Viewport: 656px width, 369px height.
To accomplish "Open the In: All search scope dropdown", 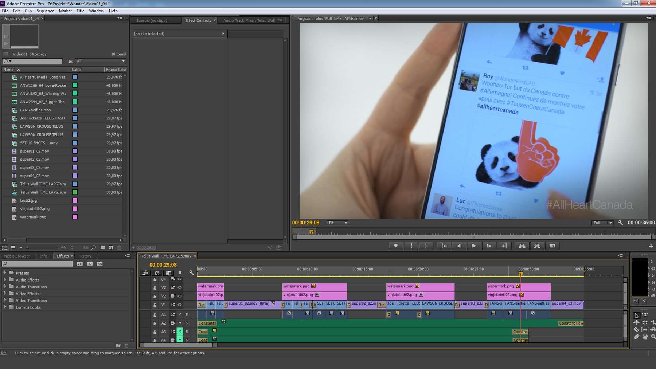I will (x=101, y=61).
